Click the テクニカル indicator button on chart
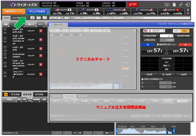 (x=96, y=30)
